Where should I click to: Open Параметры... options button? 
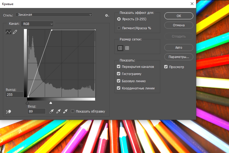coord(179,57)
